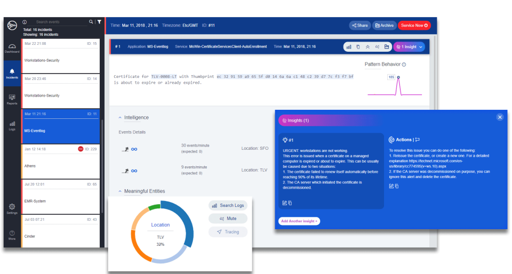Select incident ID 15 Workstations-Security
The width and height of the screenshot is (512, 274).
click(x=60, y=56)
